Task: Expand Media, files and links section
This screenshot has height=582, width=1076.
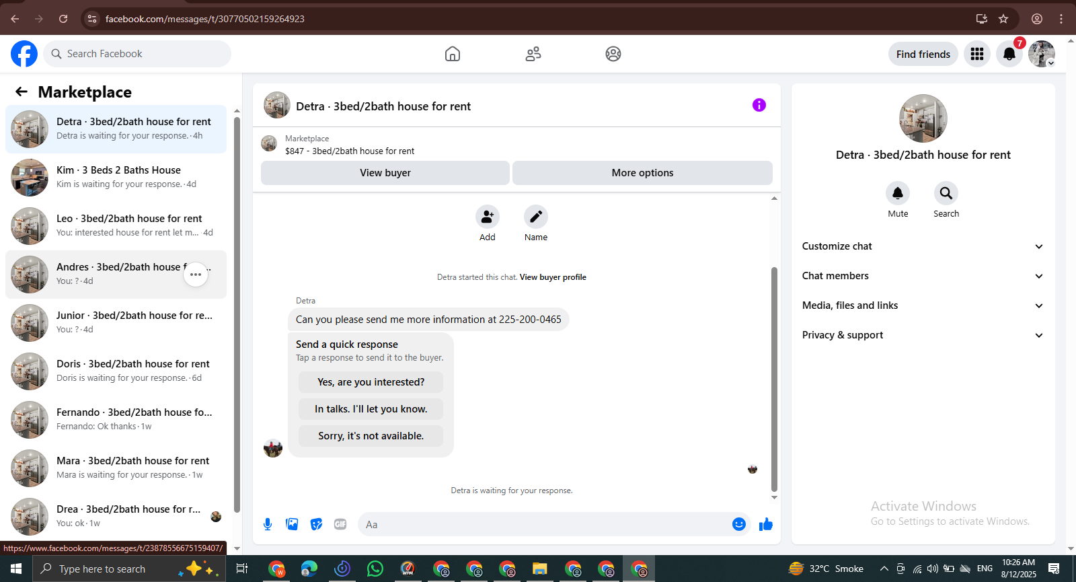Action: coord(923,305)
